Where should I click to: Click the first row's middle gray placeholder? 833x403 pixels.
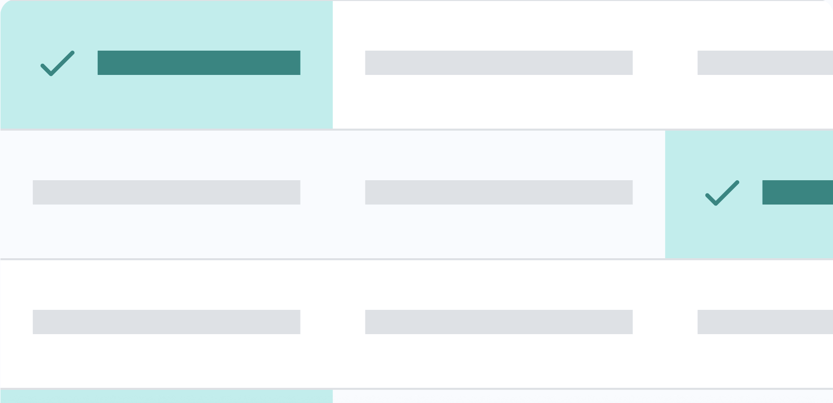(x=499, y=63)
